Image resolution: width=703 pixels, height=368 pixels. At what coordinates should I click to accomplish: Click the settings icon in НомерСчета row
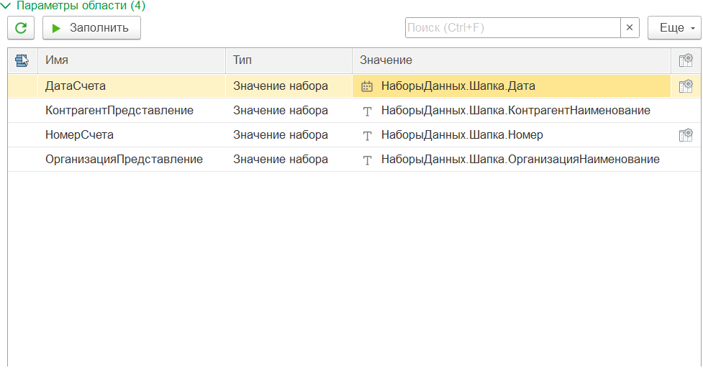tap(686, 134)
